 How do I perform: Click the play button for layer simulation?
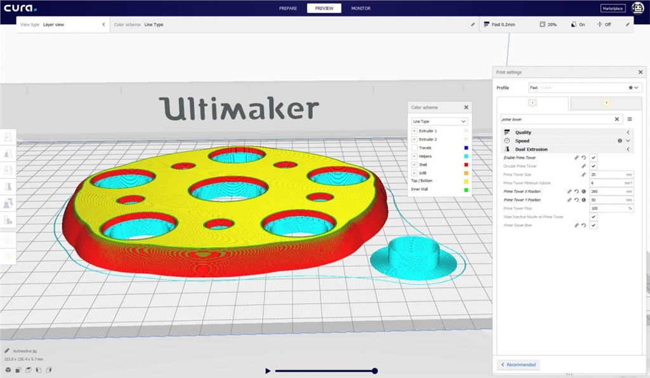click(268, 371)
